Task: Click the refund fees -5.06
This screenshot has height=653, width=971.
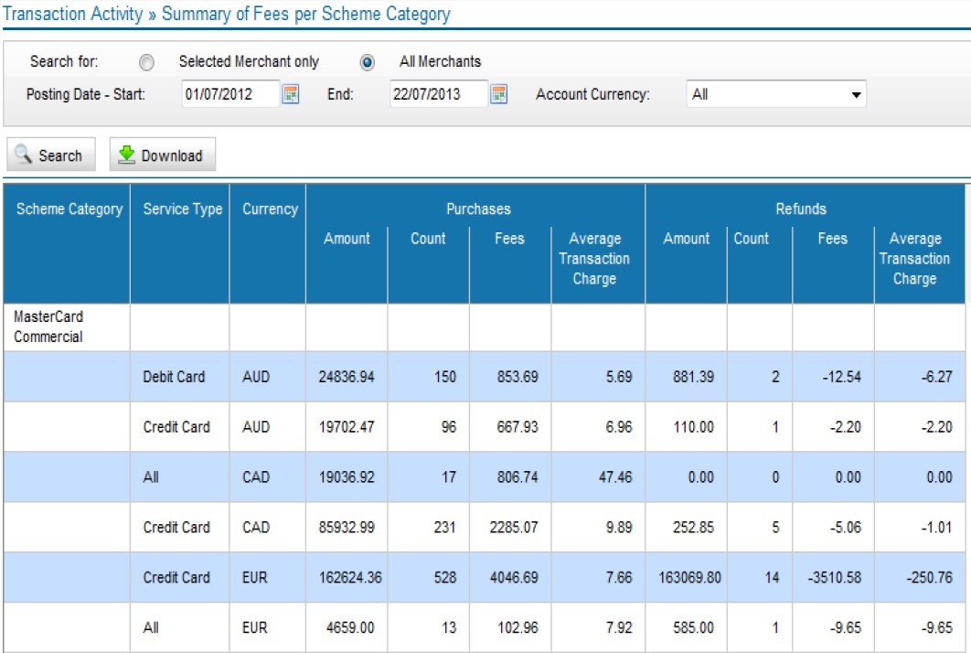Action: point(846,527)
